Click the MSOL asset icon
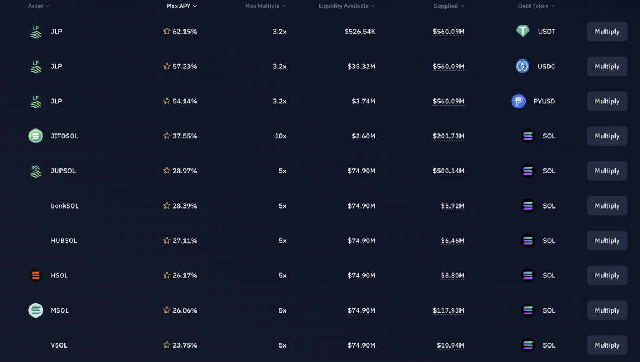The image size is (640, 362). point(36,310)
